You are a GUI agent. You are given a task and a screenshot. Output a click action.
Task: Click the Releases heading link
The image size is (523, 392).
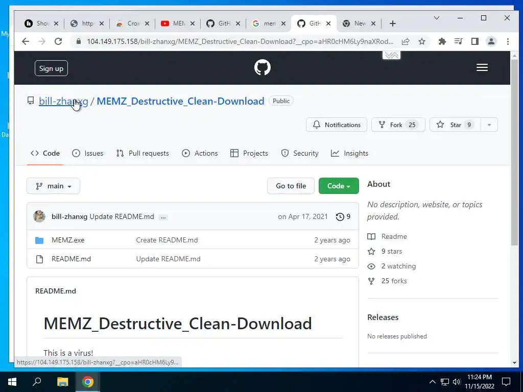(383, 317)
